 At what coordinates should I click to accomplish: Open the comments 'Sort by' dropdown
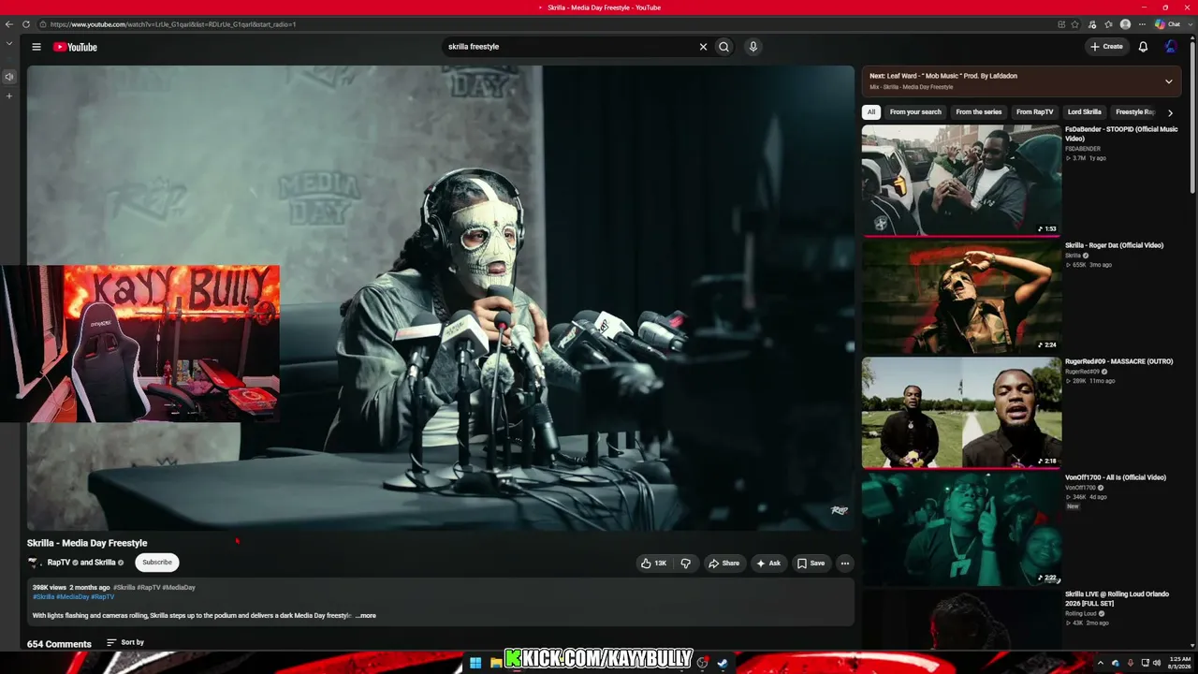pos(125,643)
